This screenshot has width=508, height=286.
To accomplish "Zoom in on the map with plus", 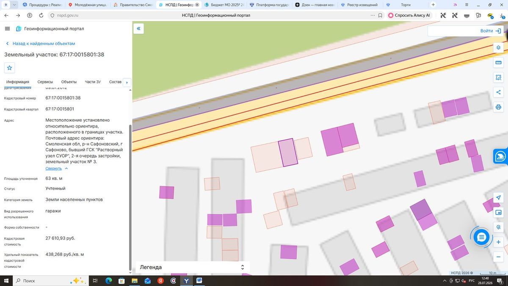I will point(498,242).
